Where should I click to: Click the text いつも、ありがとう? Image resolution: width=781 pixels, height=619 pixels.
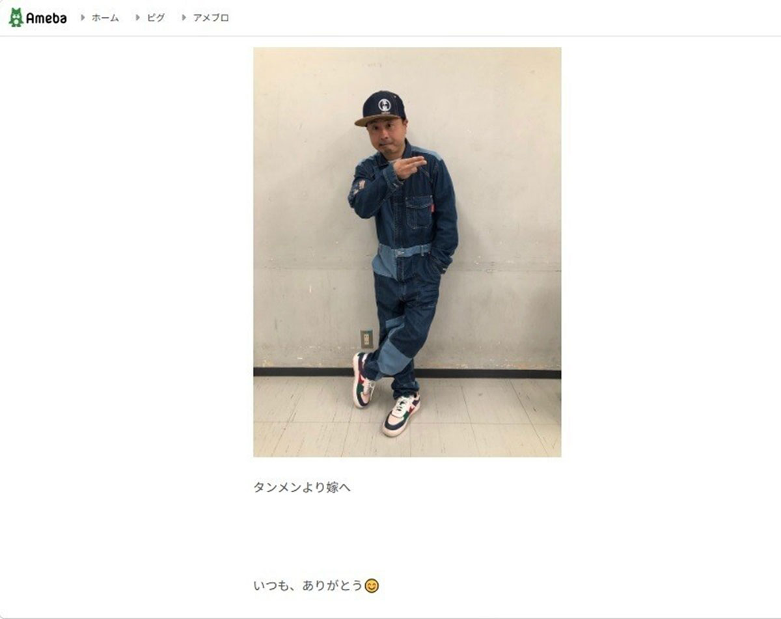point(308,585)
